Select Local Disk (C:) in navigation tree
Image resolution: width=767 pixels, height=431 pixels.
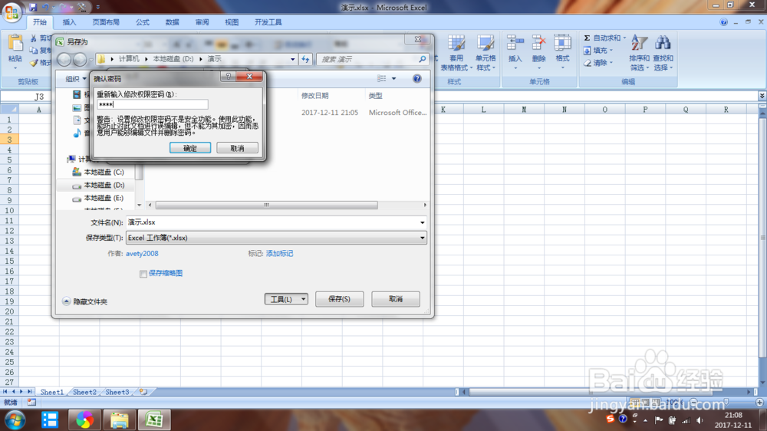click(98, 173)
